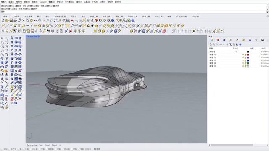Toggle visibility bulb of layer 05
269x151 pixels.
tap(243, 66)
